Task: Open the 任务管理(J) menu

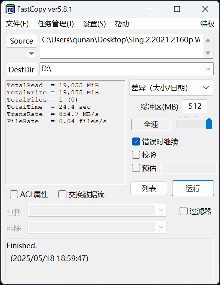Action: coord(56,24)
